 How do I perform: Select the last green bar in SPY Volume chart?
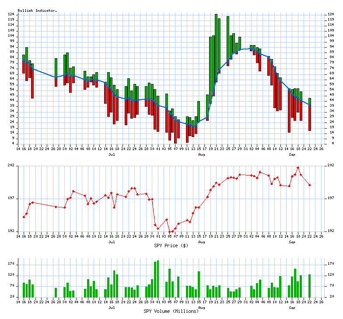309,285
